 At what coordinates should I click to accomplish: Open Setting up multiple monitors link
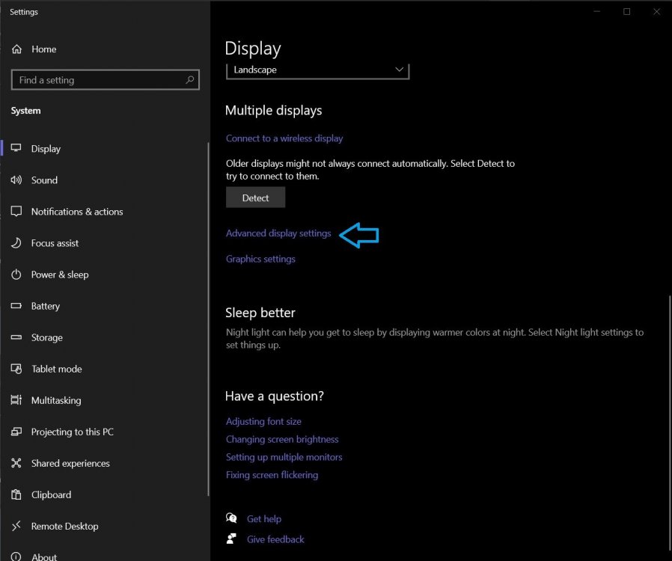tap(284, 457)
